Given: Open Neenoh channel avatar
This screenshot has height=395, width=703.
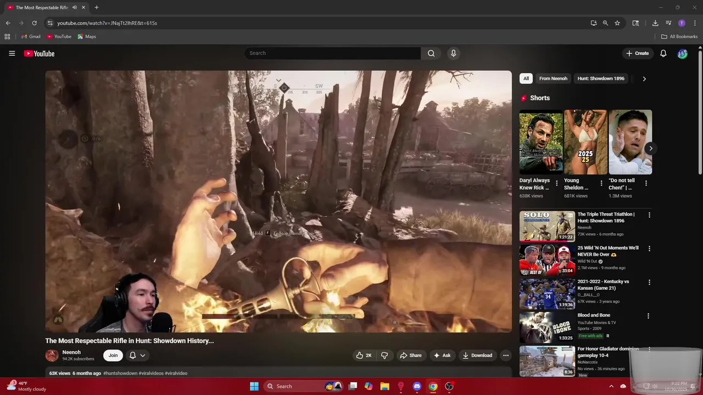Looking at the screenshot, I should (x=52, y=356).
